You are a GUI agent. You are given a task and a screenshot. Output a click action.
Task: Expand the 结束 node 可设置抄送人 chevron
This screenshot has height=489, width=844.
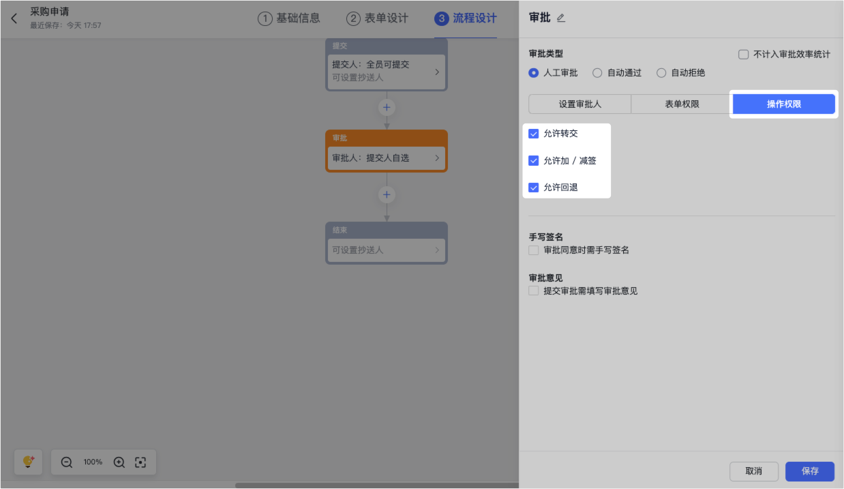coord(437,250)
